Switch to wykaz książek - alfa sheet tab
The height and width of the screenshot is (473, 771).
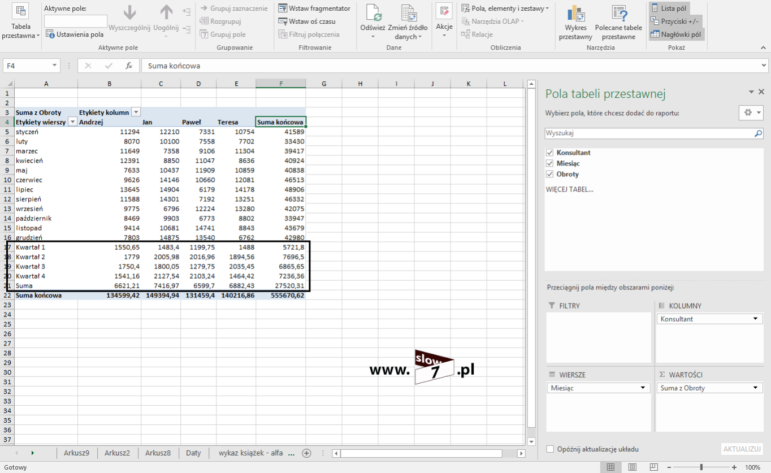click(251, 453)
